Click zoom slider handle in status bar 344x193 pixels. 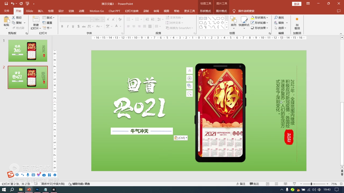(311, 184)
